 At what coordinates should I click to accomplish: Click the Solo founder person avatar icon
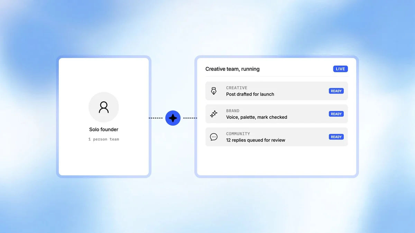(x=104, y=107)
